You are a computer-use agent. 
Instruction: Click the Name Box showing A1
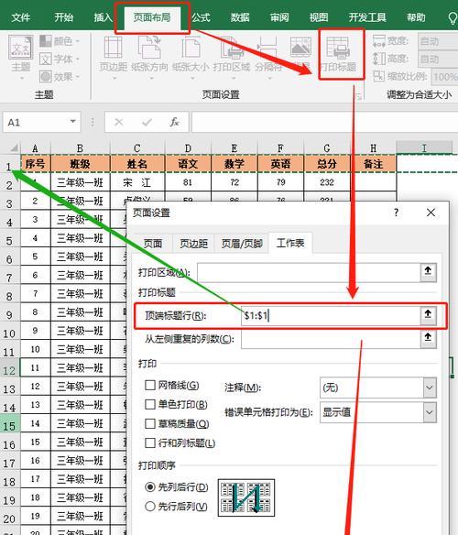[x=36, y=122]
